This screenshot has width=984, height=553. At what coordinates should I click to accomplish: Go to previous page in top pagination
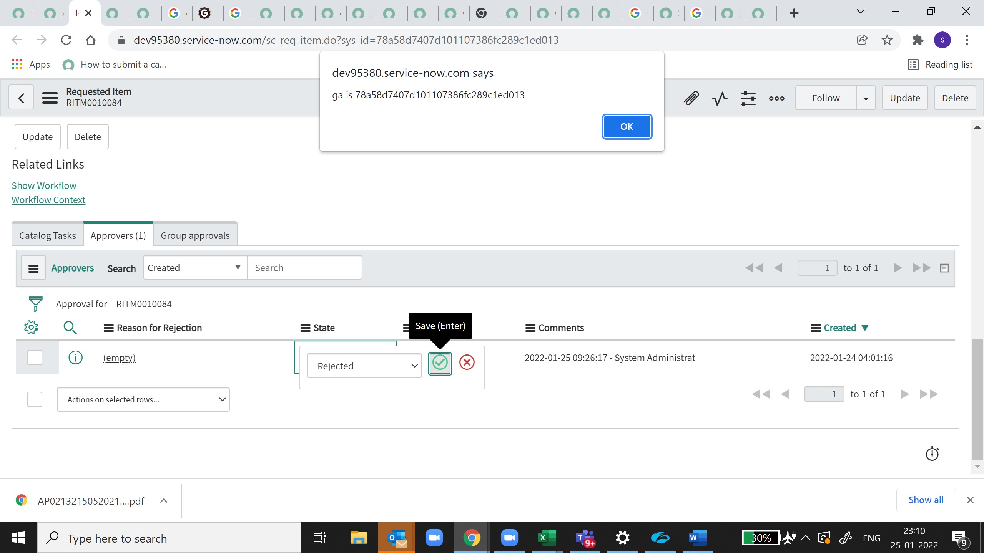(778, 268)
